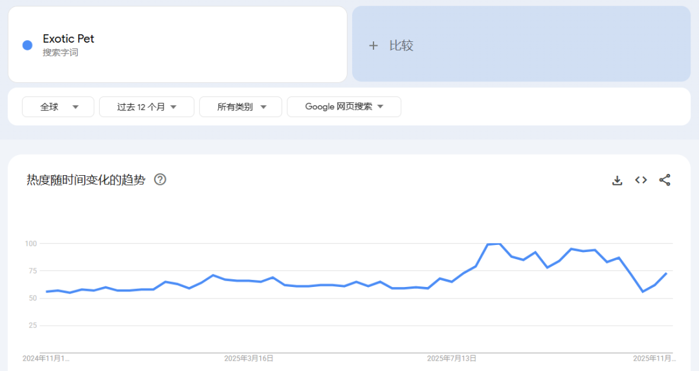Click the 比较 label to add comparison
The image size is (699, 371).
click(x=401, y=46)
